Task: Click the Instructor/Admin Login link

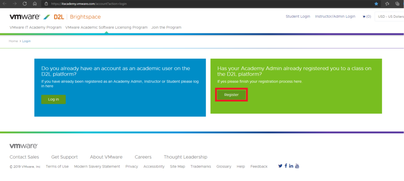Action: click(x=335, y=17)
